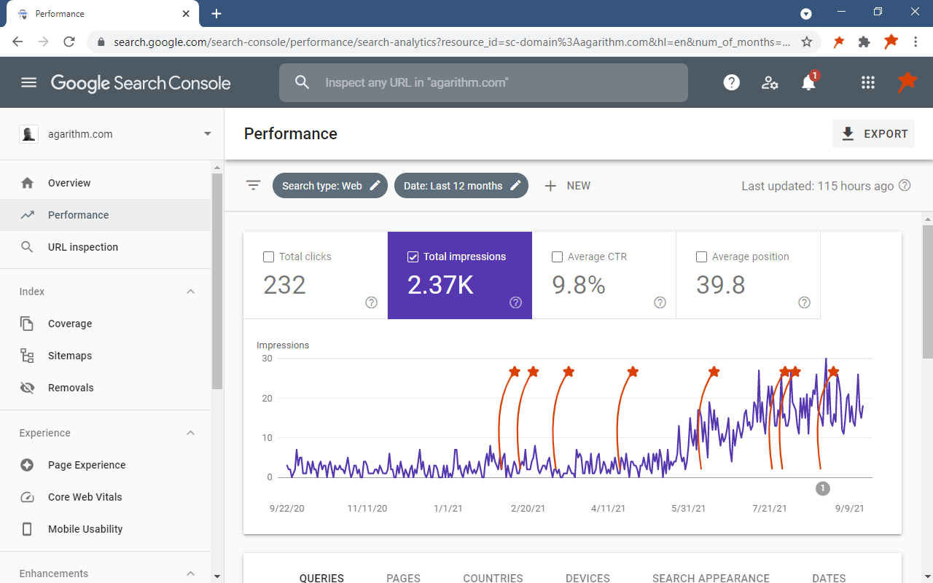Click the chart annotation marker labeled 1
Screen dimensions: 933x583
[x=822, y=488]
